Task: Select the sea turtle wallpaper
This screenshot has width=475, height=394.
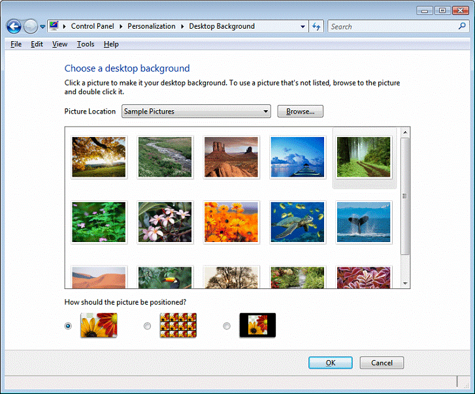Action: (297, 222)
